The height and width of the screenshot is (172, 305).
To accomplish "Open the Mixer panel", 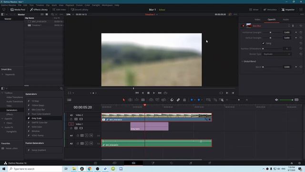I will (x=254, y=10).
